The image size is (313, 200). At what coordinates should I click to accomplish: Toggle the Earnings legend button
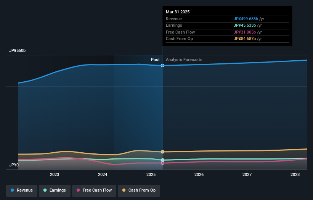(55, 190)
